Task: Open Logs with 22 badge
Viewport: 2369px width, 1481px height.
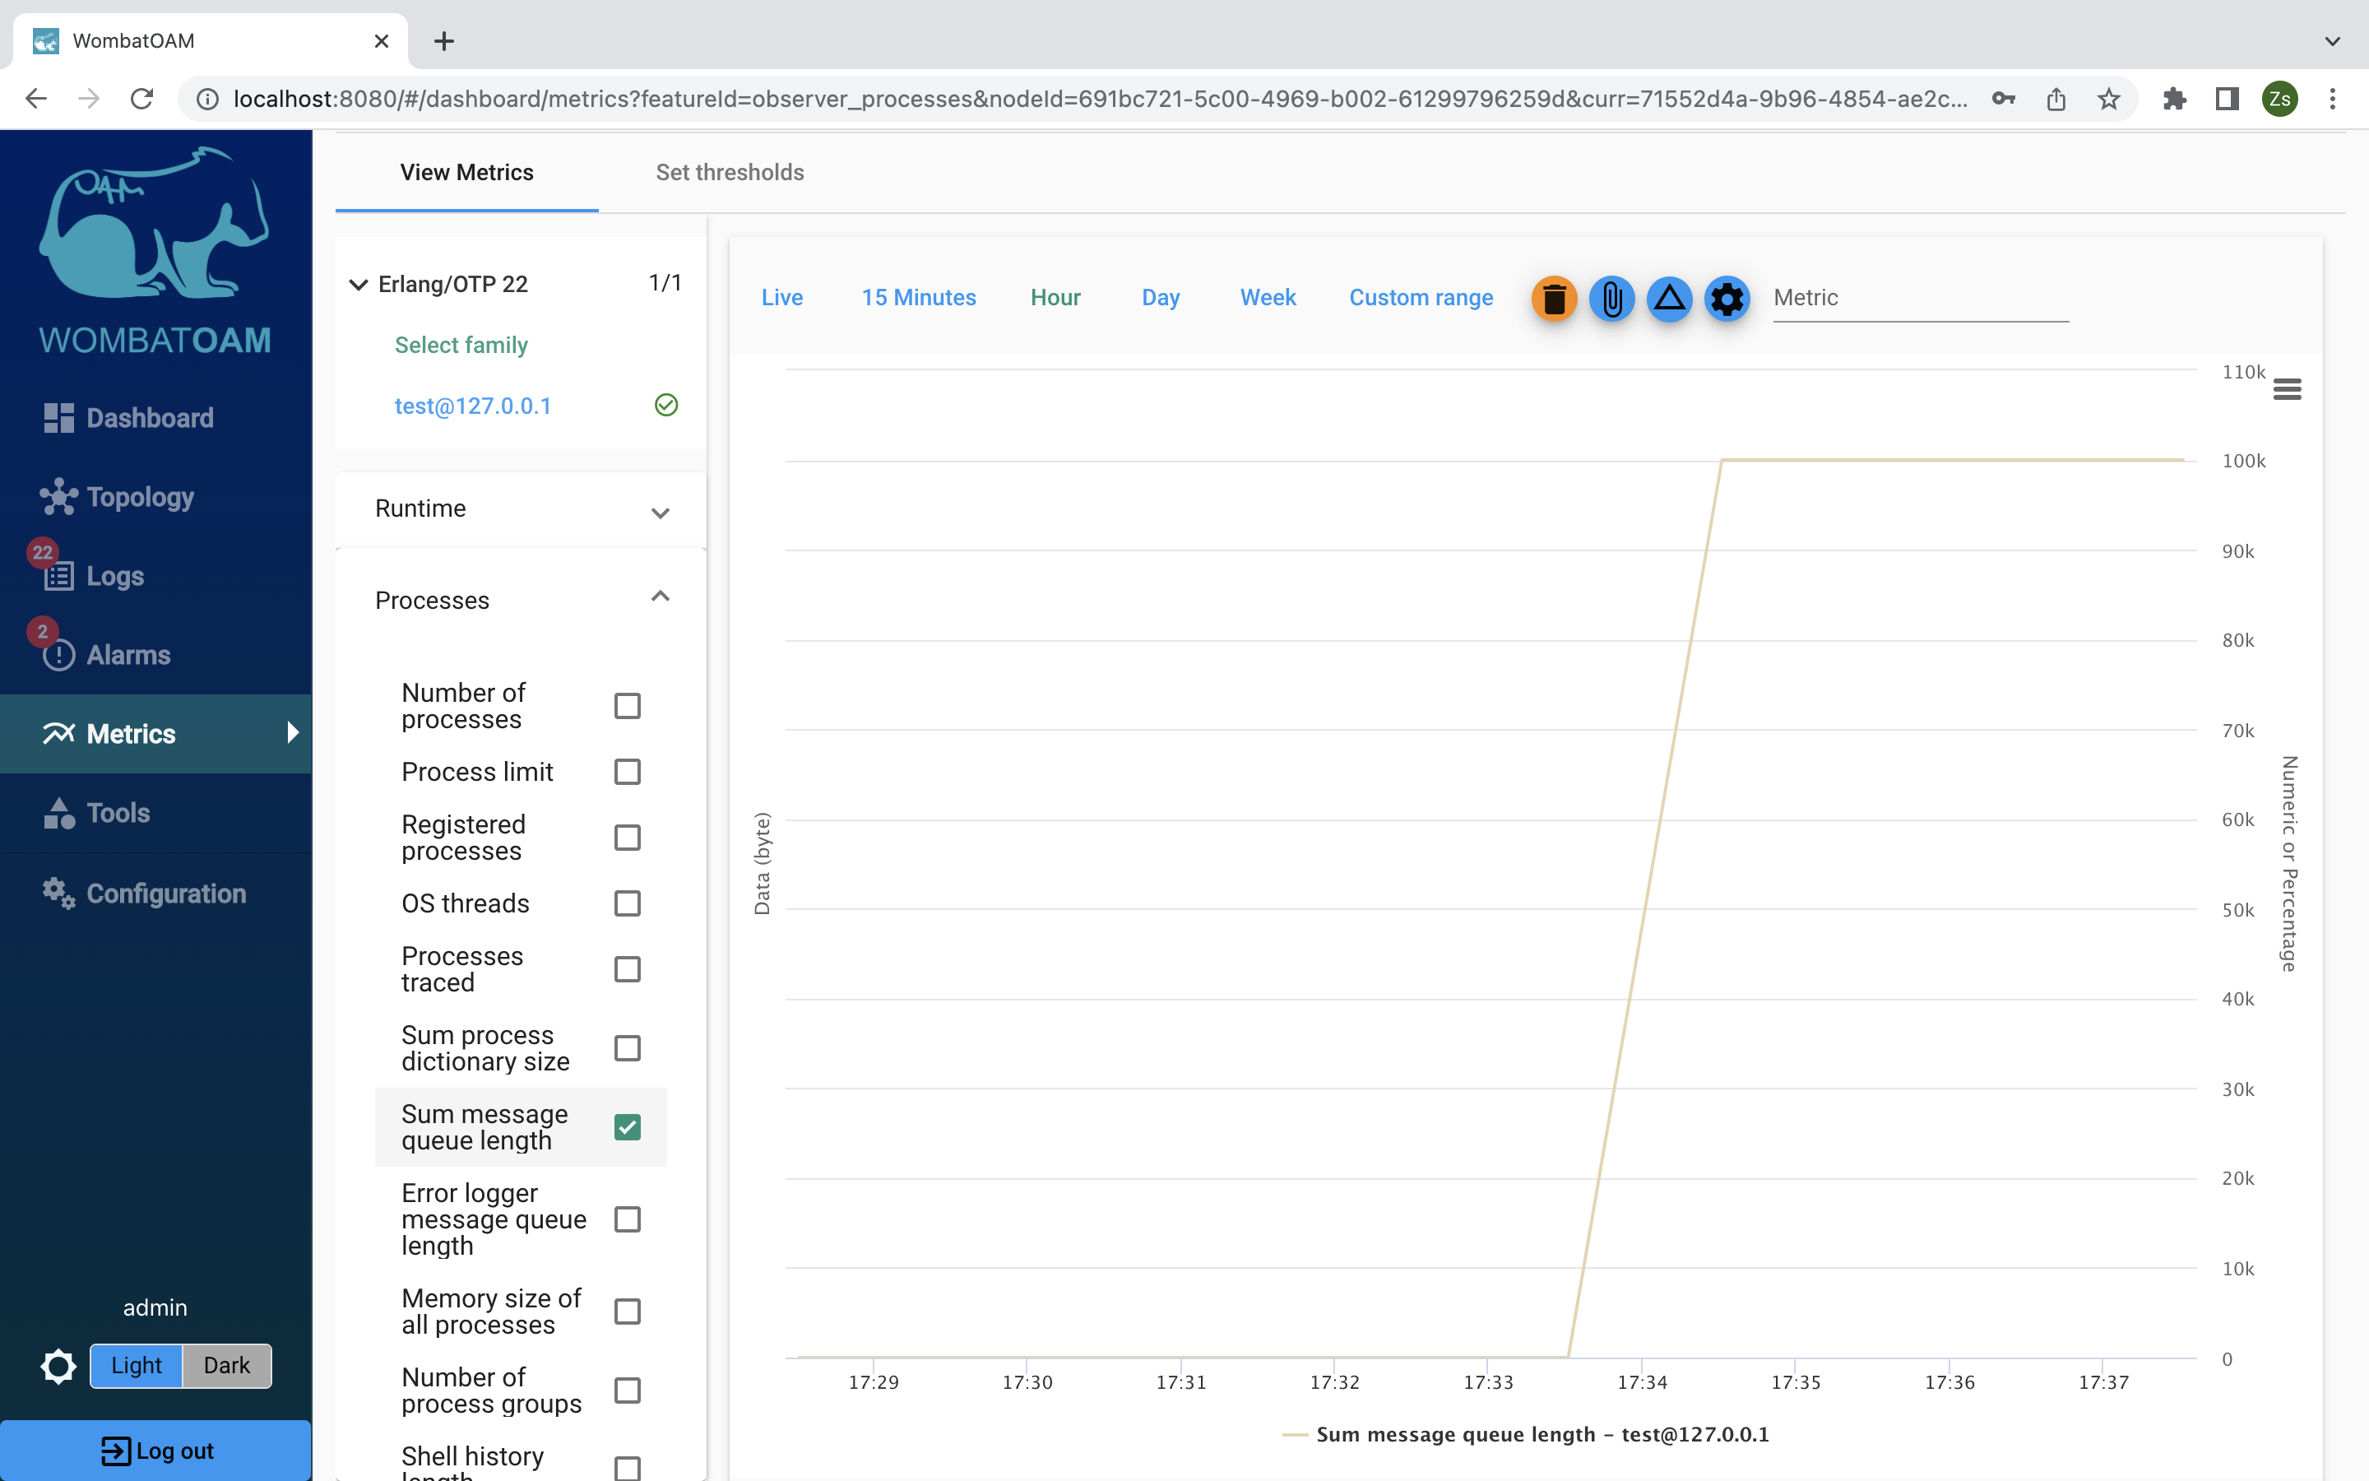Action: (94, 576)
